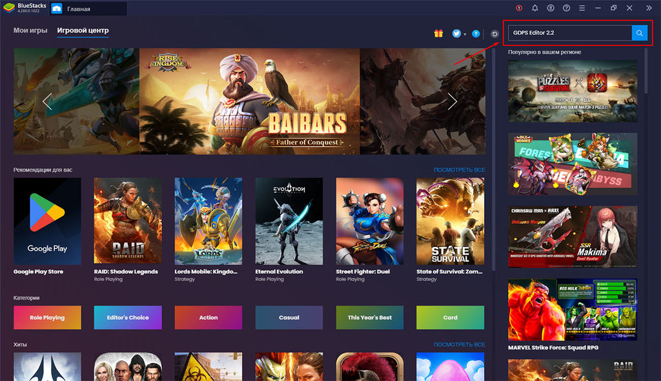661x381 pixels.
Task: Open the Baibars Rise of Kingdoms banner
Action: pyautogui.click(x=250, y=101)
